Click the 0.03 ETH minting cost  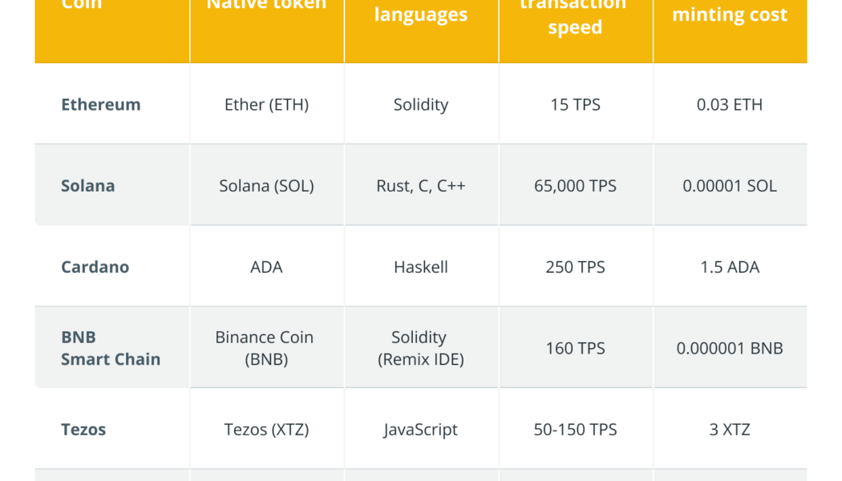coord(730,104)
